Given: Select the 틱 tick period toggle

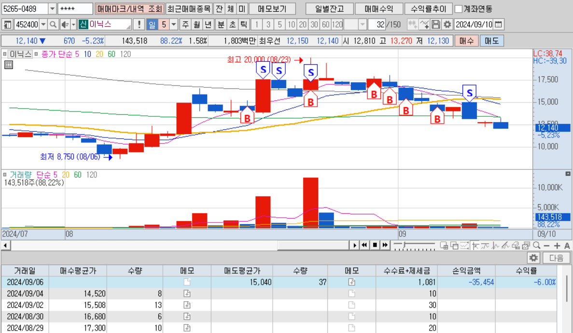Looking at the screenshot, I should click(244, 25).
